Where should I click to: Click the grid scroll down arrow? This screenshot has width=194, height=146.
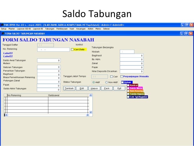coord(91,112)
